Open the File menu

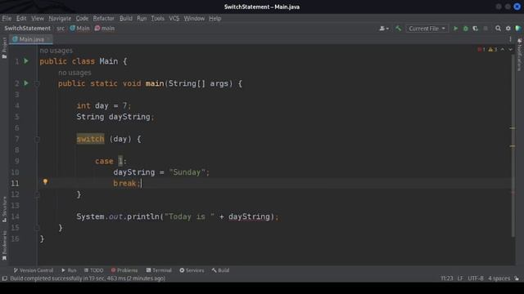pos(7,18)
